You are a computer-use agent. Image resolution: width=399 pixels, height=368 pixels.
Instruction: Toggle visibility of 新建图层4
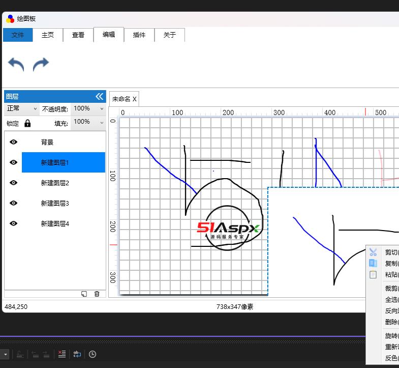coord(13,223)
